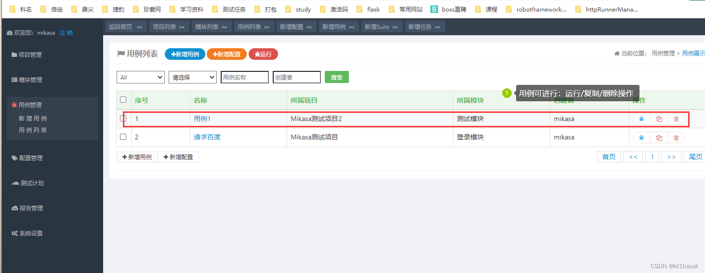Copy the 请求百度 test case
Image resolution: width=705 pixels, height=273 pixels.
[659, 137]
